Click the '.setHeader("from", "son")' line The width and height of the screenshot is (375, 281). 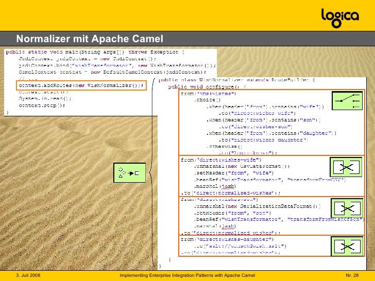point(232,213)
